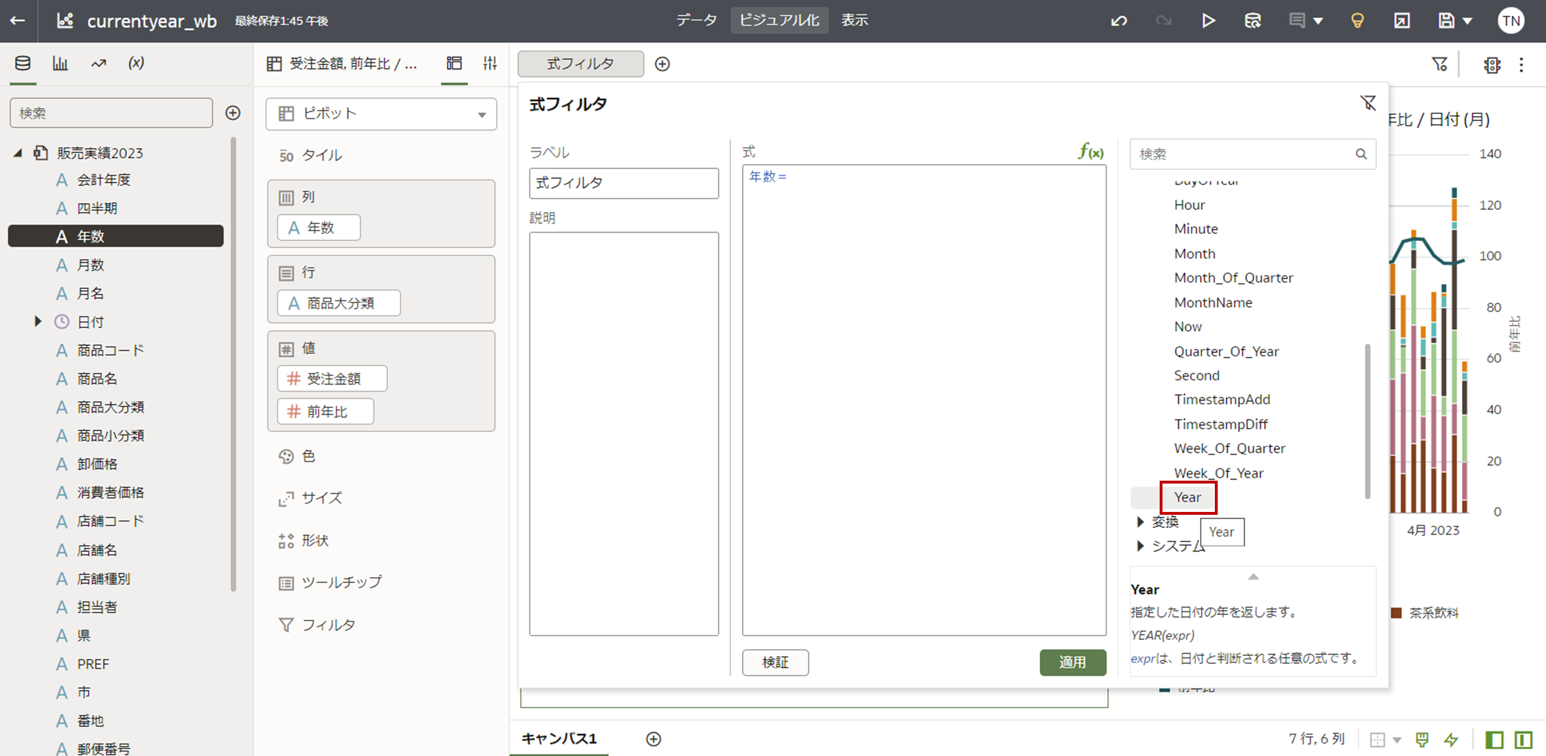Image resolution: width=1546 pixels, height=756 pixels.
Task: Click the 茶系飲料 legend color swatch
Action: pos(1396,613)
